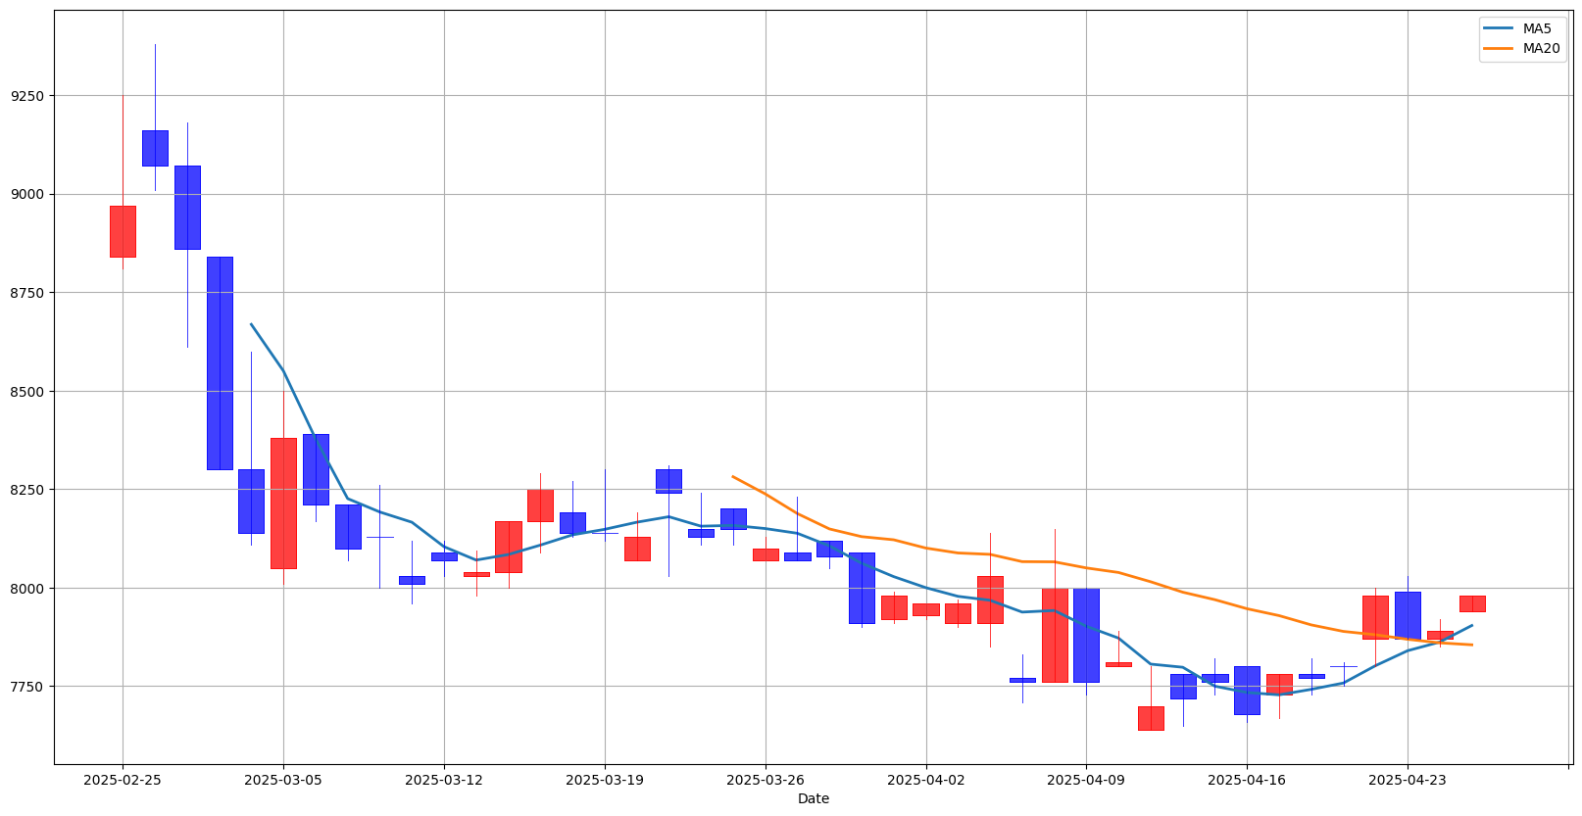Click the MA20 legend label
The height and width of the screenshot is (816, 1582).
point(1541,48)
